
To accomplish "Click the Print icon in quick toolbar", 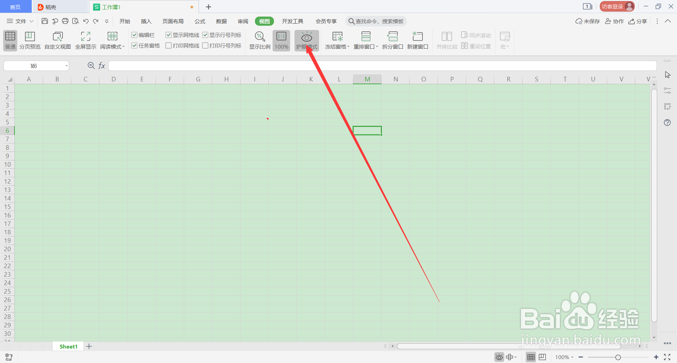I will click(65, 21).
